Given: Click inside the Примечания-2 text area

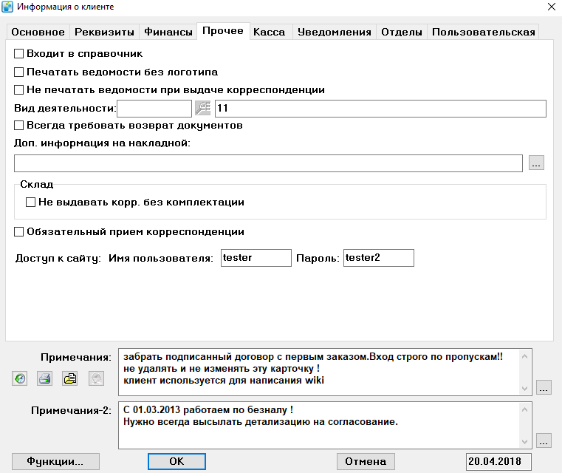Looking at the screenshot, I should (x=318, y=425).
